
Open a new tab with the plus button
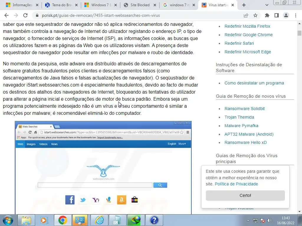pyautogui.click(x=244, y=5)
